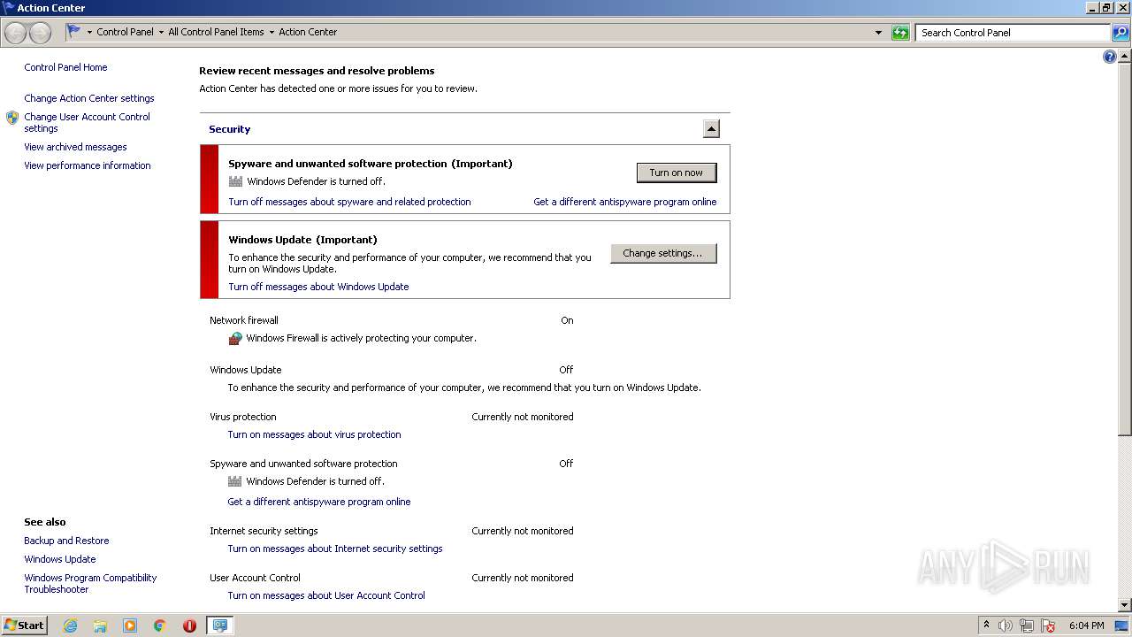Open Windows Explorer folder in taskbar
The height and width of the screenshot is (637, 1132).
pos(100,625)
